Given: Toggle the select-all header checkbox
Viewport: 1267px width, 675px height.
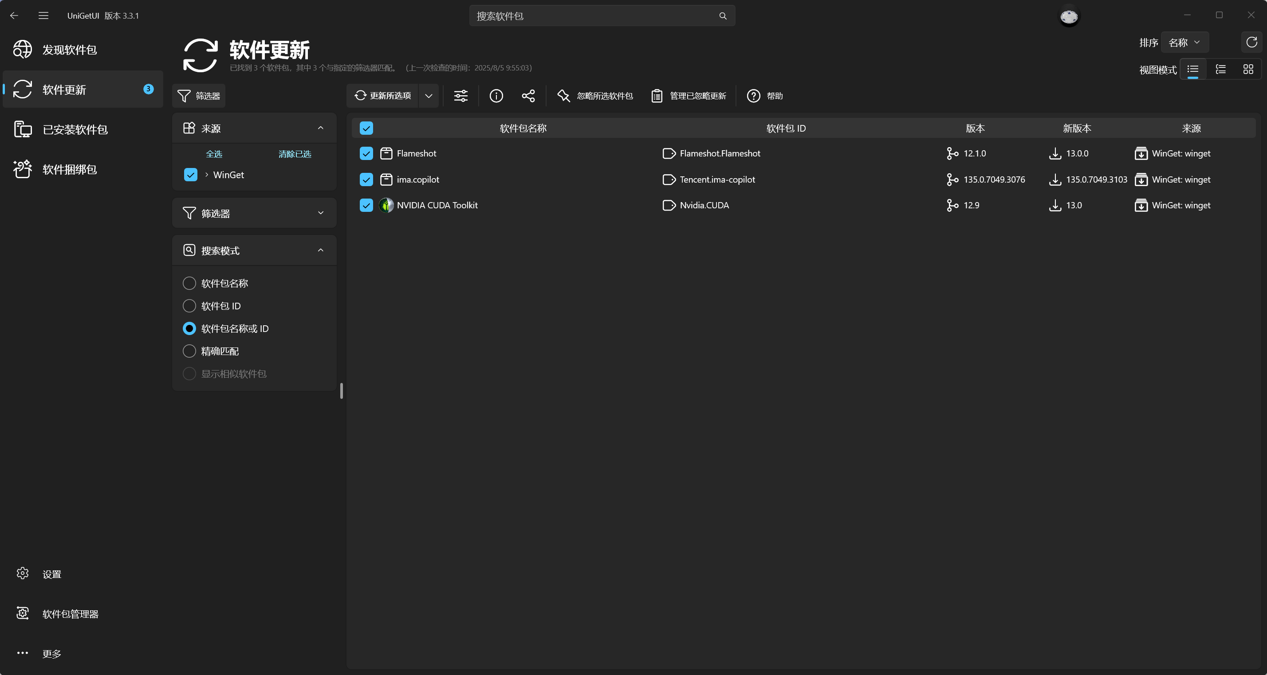Looking at the screenshot, I should coord(366,128).
